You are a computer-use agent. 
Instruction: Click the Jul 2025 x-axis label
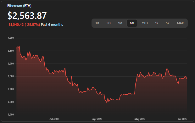tap(182, 119)
